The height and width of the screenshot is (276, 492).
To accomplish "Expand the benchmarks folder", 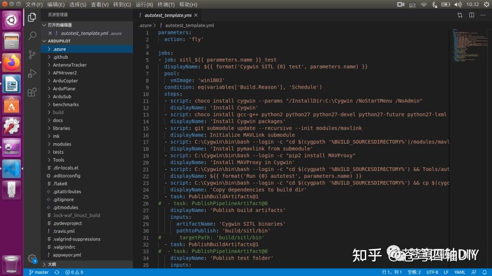I will 87,104.
